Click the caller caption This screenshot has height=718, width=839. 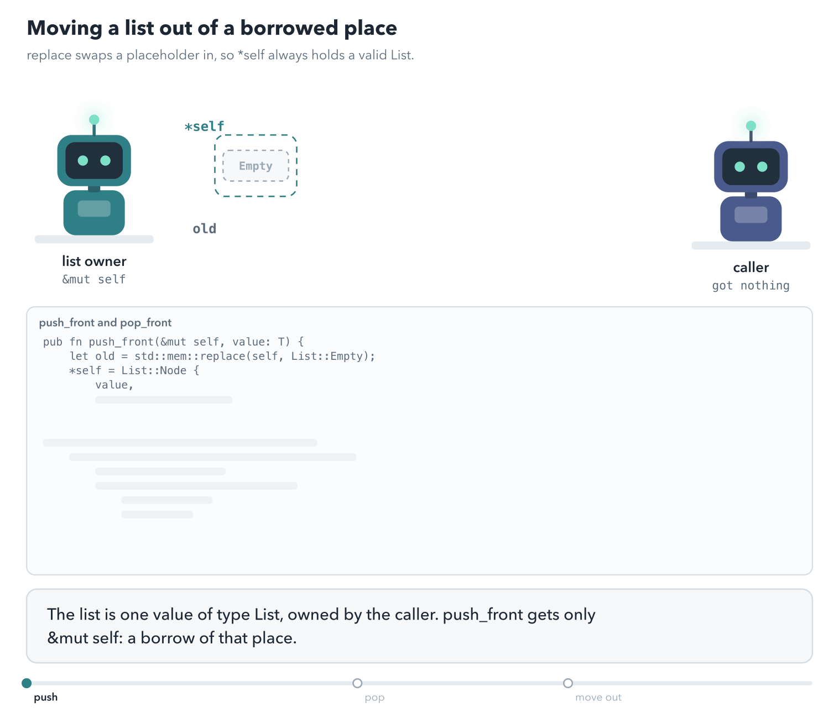point(751,268)
